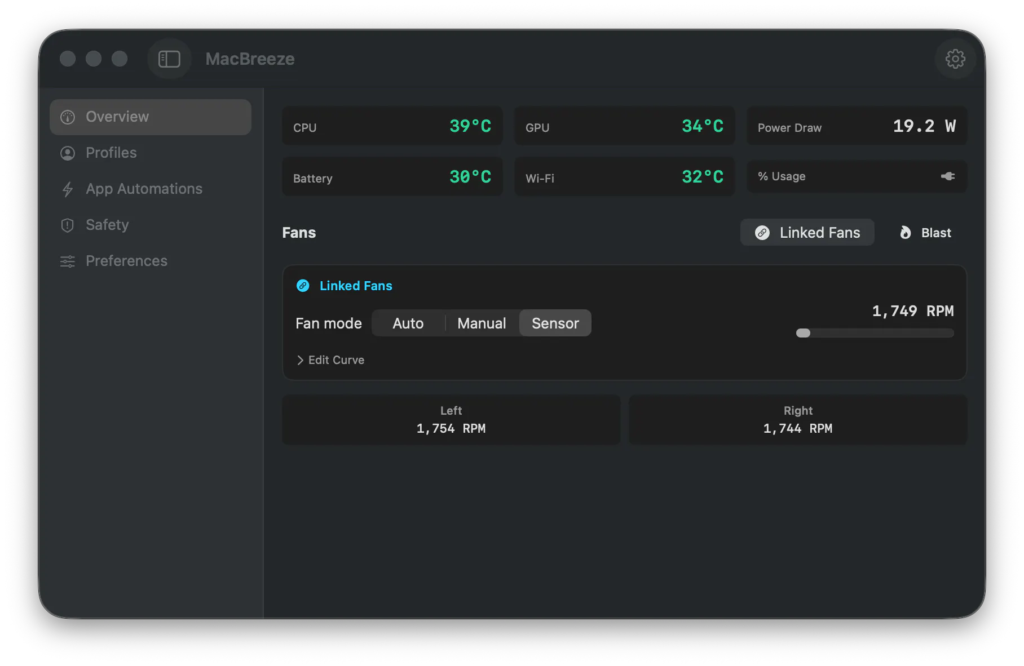Screen dimensions: 1024x666
Task: Click the Left fan RPM tile
Action: click(451, 420)
